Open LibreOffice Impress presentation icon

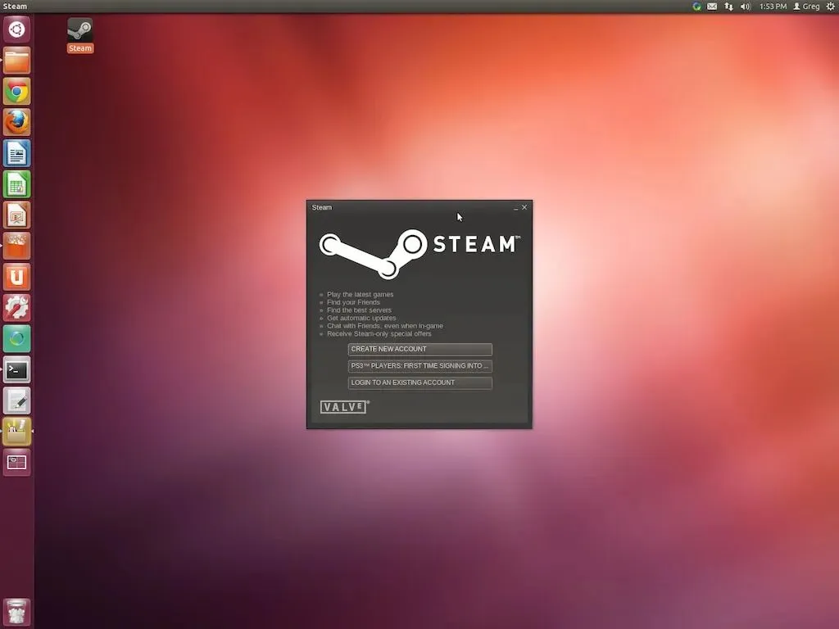[16, 215]
